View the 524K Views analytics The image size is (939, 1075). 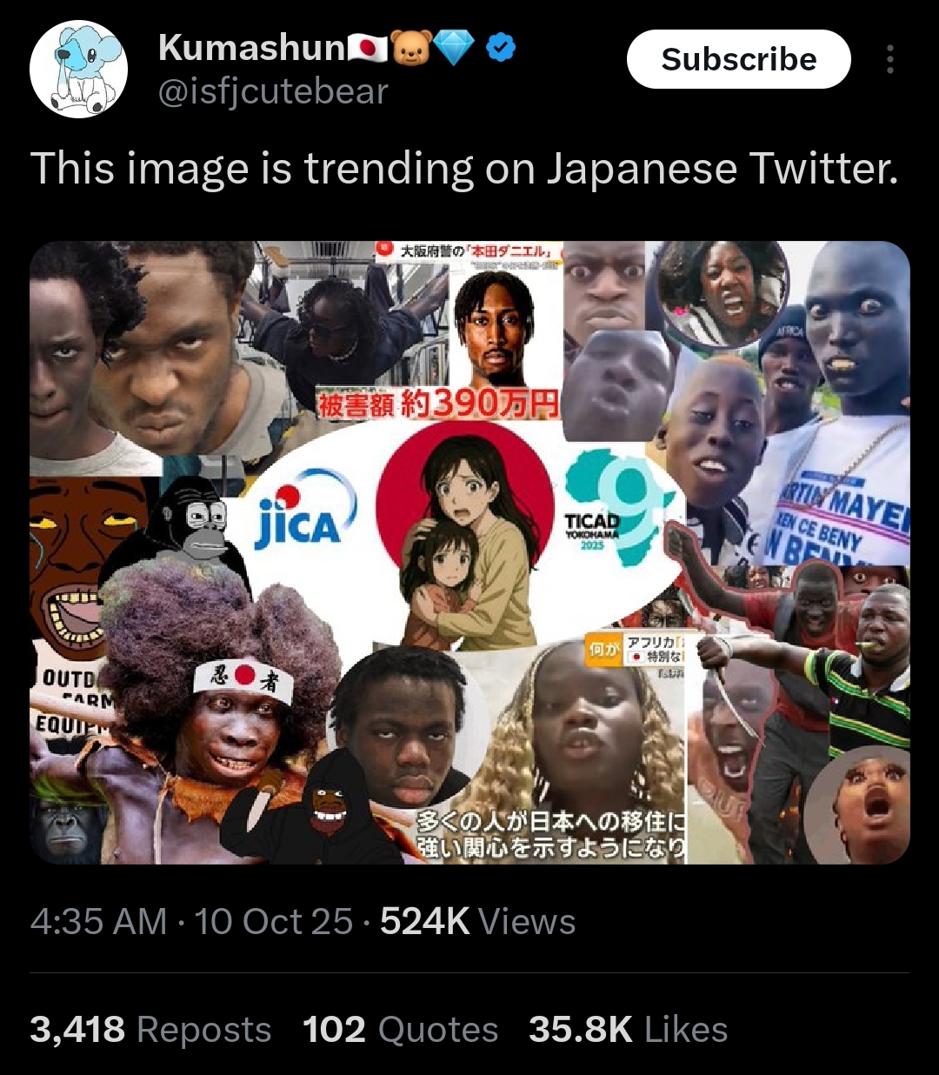pos(477,922)
